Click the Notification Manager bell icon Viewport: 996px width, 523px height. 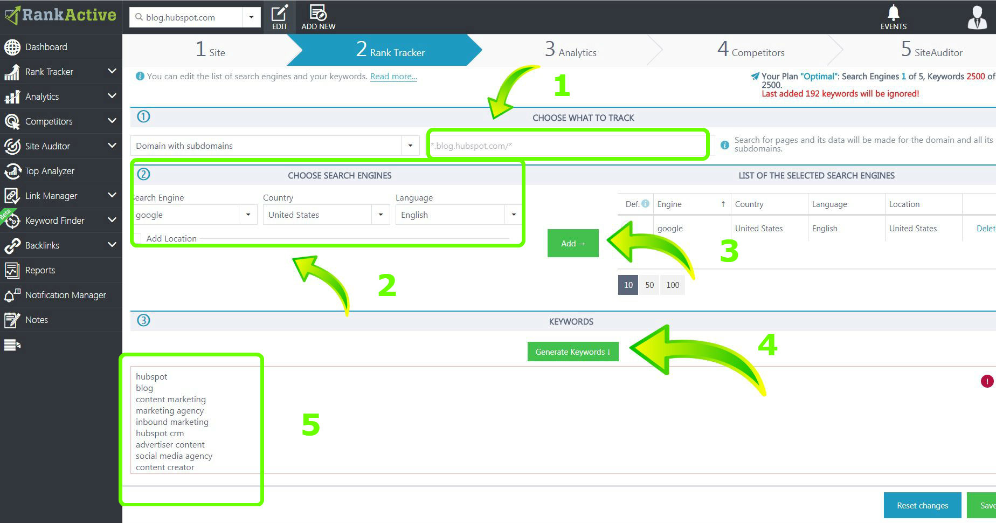tap(12, 295)
